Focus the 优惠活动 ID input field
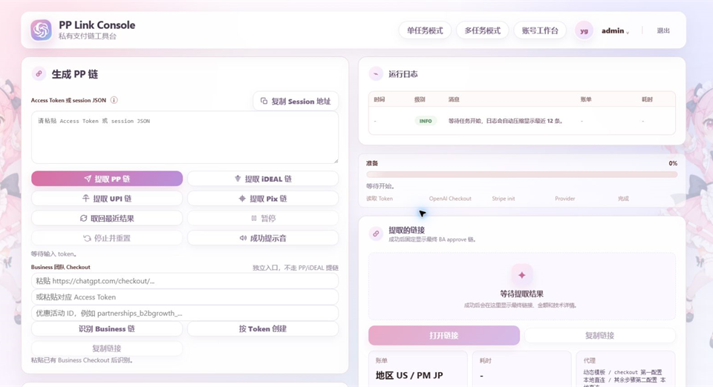 point(185,313)
